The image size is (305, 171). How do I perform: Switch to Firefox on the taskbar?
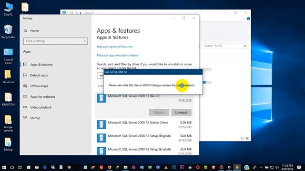(109, 167)
